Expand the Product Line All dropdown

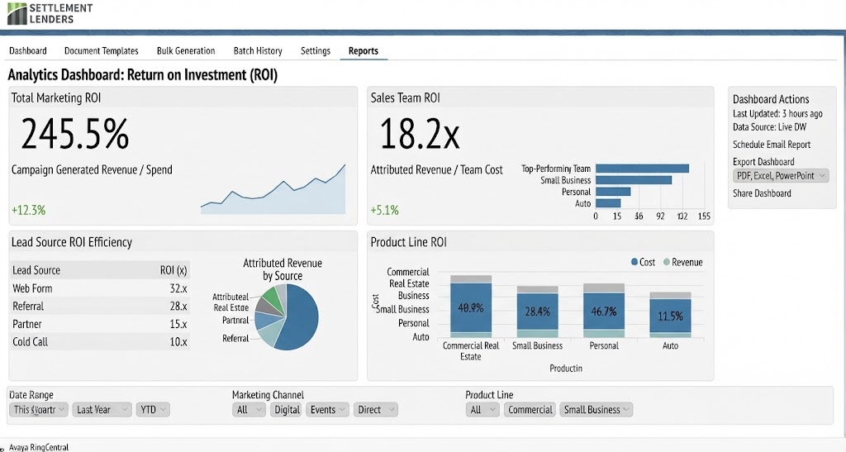[482, 410]
